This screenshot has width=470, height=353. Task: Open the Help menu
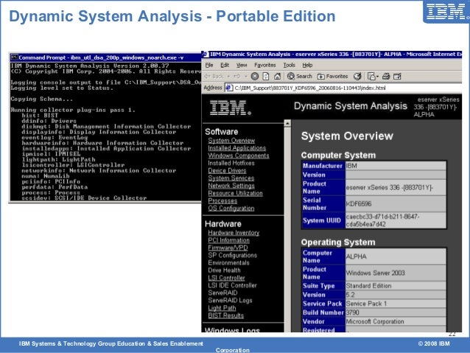click(307, 65)
